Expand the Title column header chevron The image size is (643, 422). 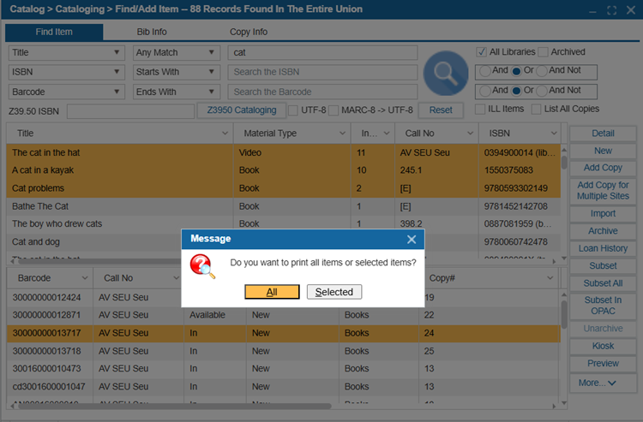point(225,133)
